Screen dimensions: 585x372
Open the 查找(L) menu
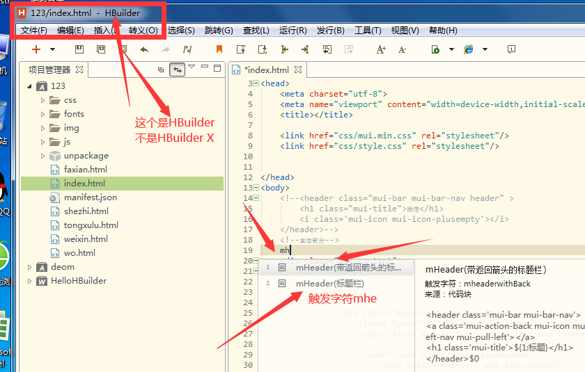pos(256,31)
